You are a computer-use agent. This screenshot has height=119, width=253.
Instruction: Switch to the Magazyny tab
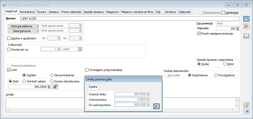coord(113,12)
